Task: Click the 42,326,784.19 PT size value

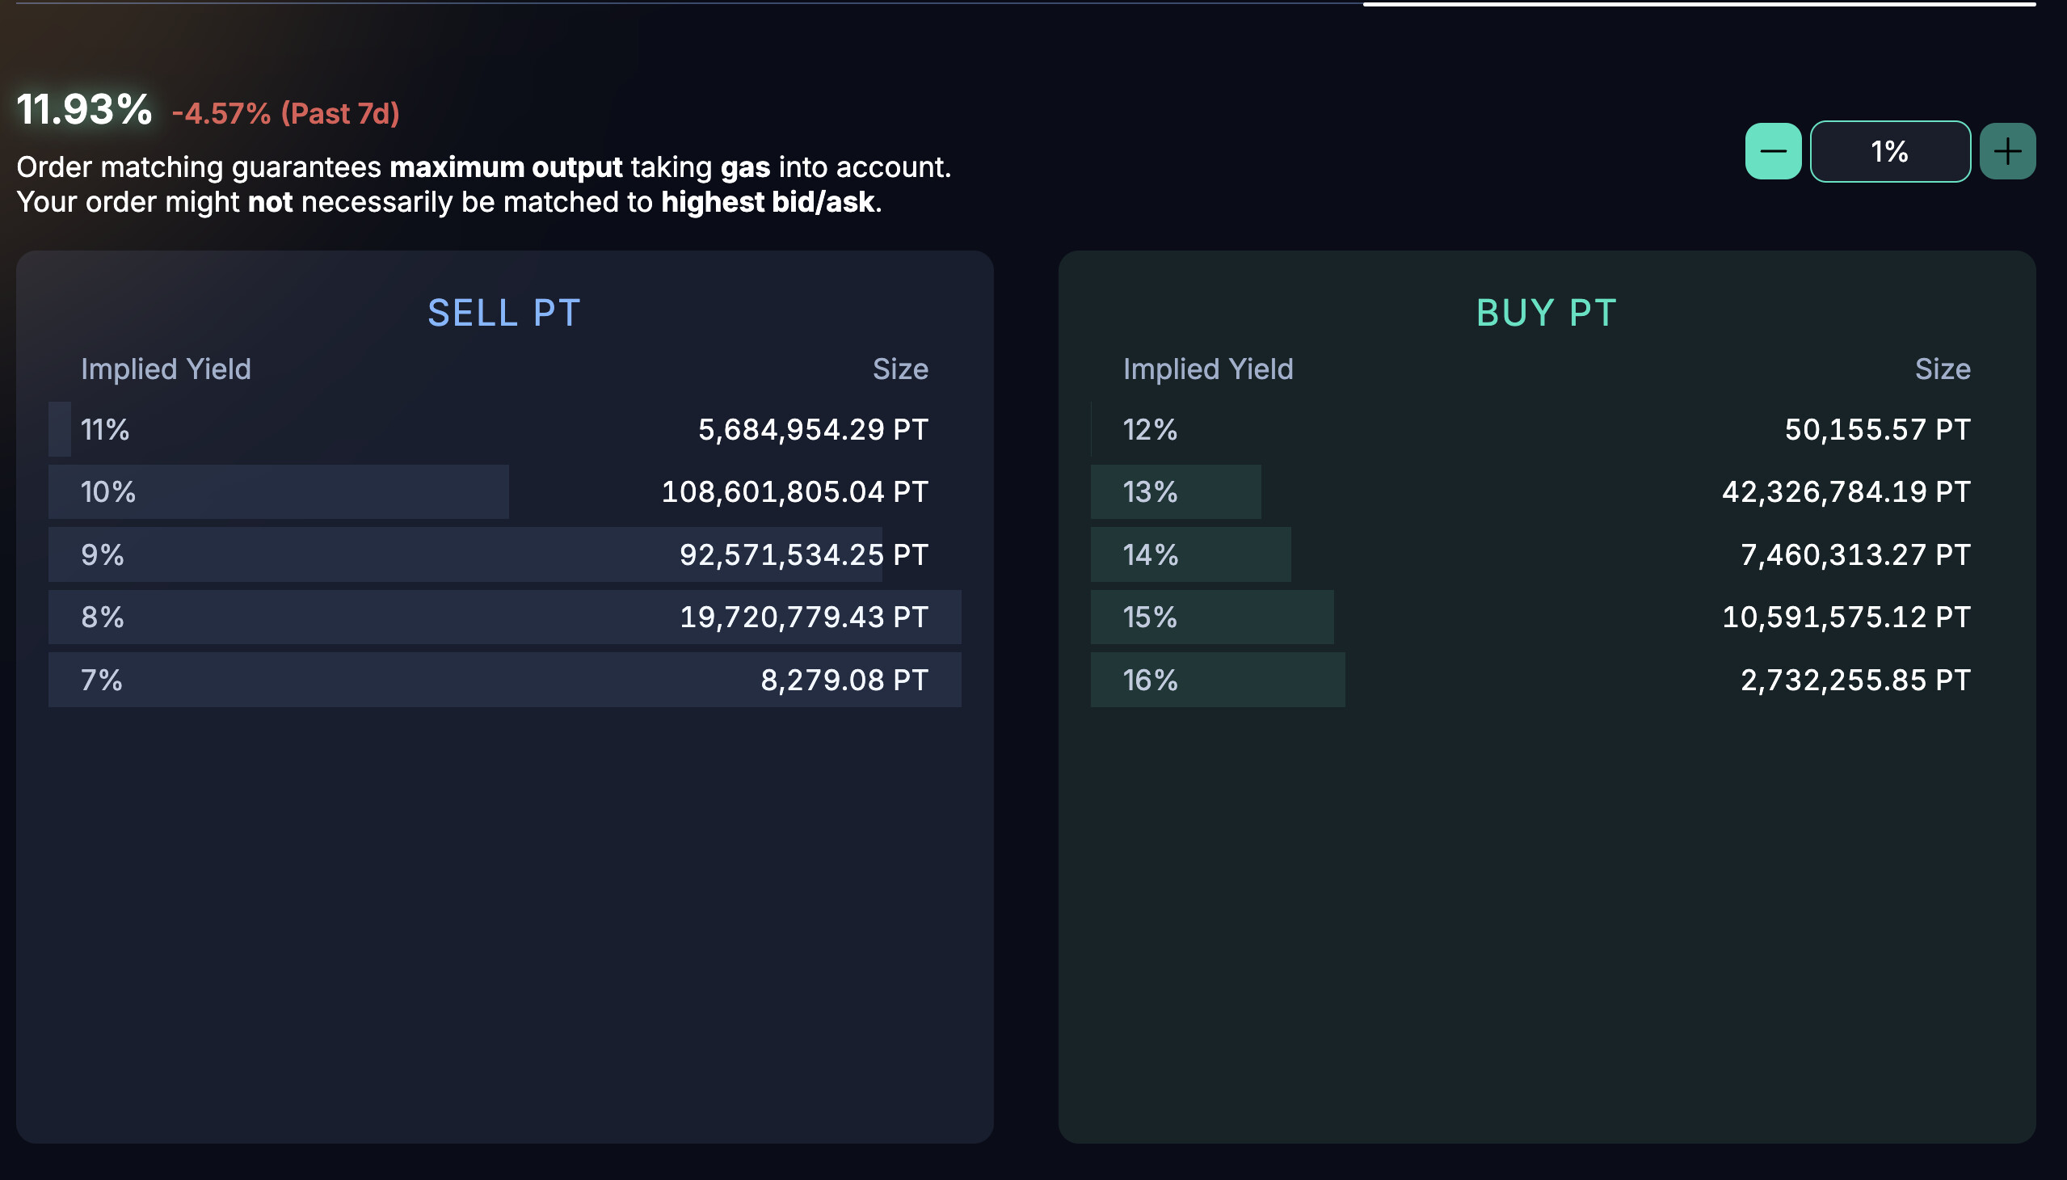Action: pyautogui.click(x=1846, y=492)
